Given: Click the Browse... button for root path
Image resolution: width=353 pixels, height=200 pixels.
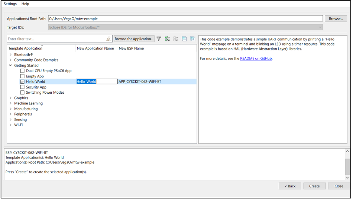Looking at the screenshot, I should [x=336, y=19].
